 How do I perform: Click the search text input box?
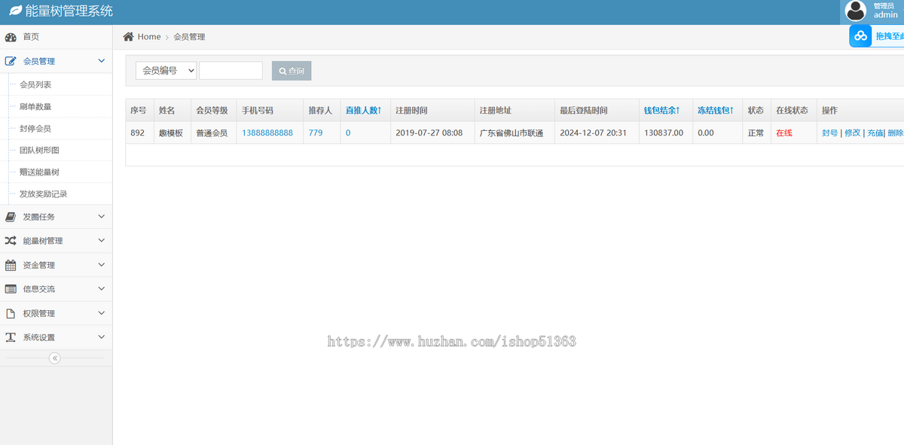click(231, 71)
